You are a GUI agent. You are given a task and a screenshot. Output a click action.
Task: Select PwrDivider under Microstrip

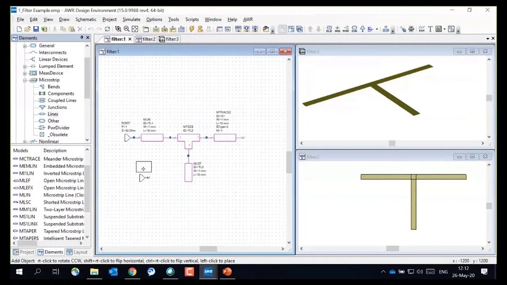(59, 127)
